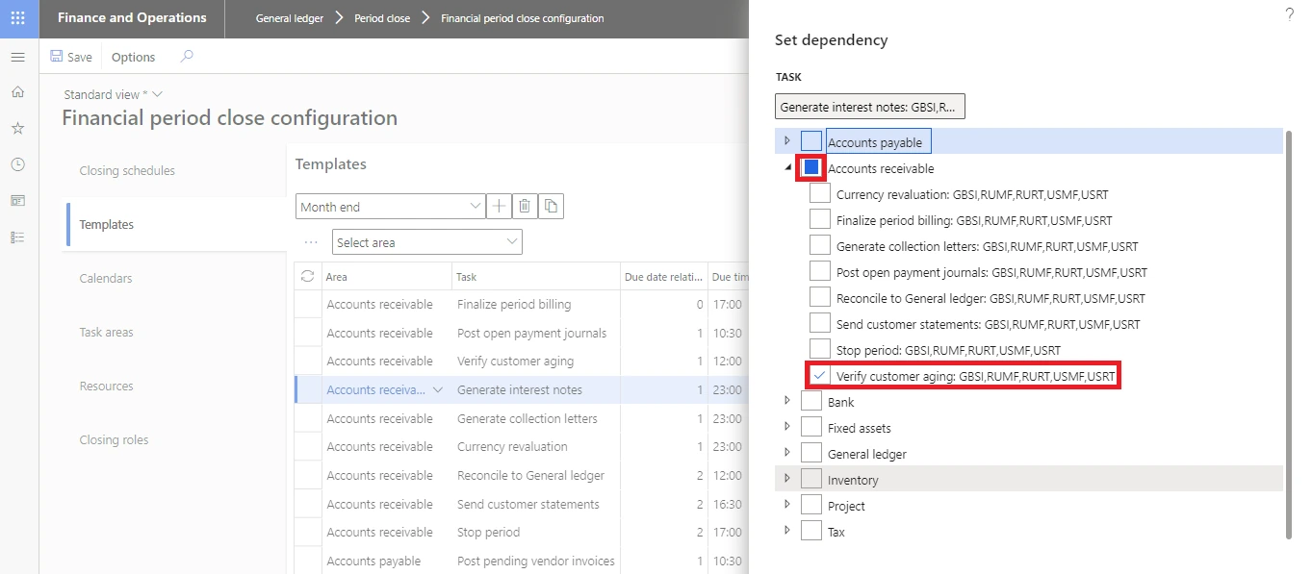1312x574 pixels.
Task: Switch to Resources tab
Action: [107, 386]
